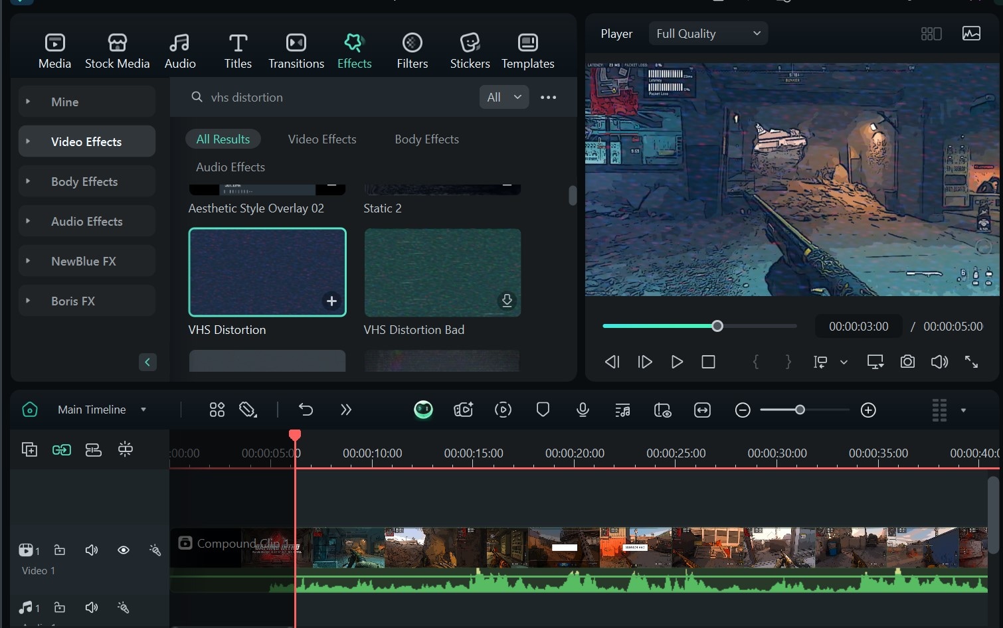Show All Results filter
Image resolution: width=1003 pixels, height=628 pixels.
223,139
